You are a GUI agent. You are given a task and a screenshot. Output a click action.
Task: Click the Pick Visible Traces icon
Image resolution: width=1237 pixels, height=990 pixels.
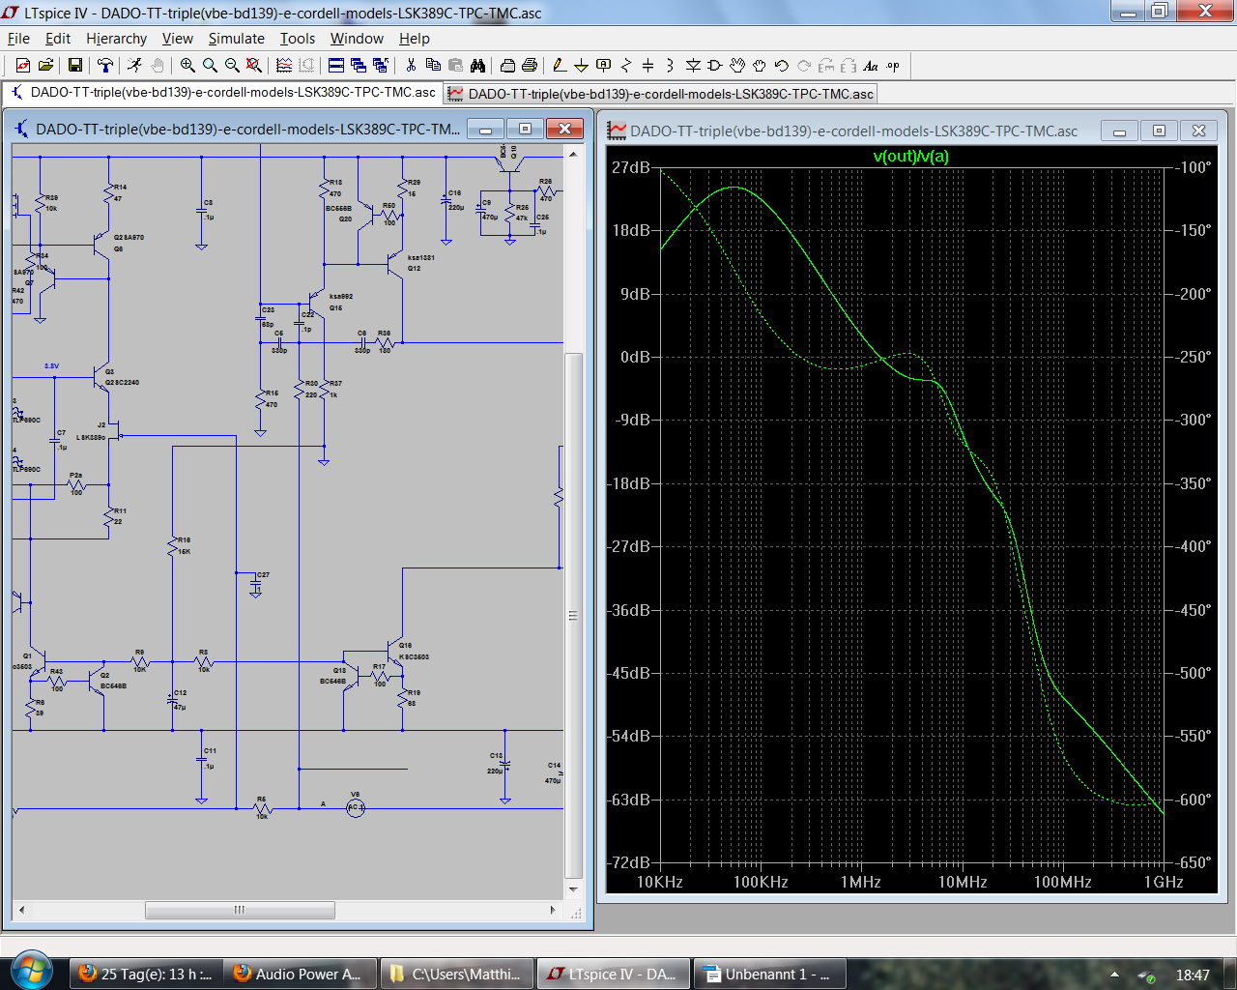[284, 65]
